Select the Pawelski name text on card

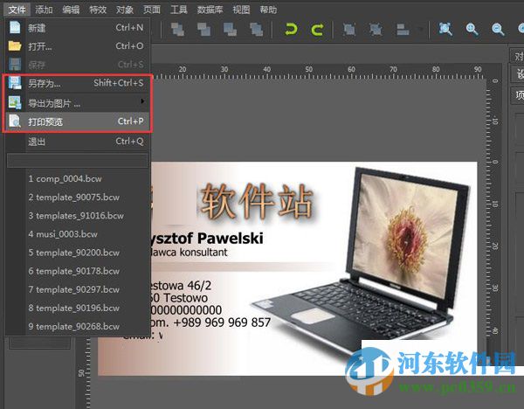(x=206, y=239)
